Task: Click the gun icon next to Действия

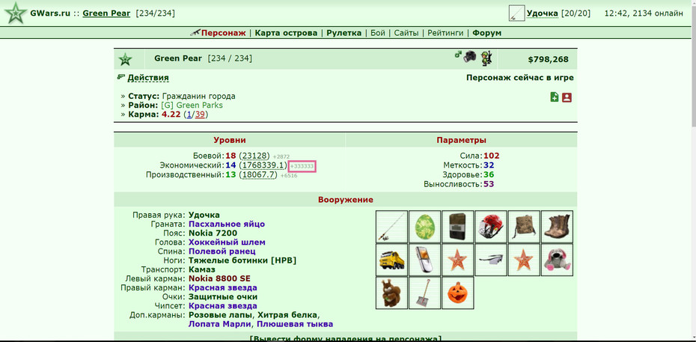Action: tap(120, 77)
